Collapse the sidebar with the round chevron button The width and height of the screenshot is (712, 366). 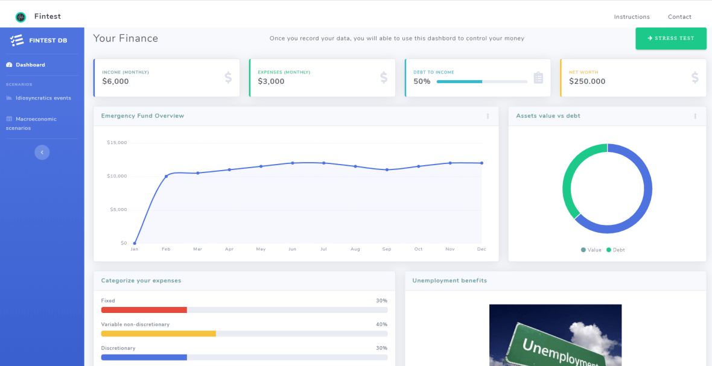click(42, 153)
